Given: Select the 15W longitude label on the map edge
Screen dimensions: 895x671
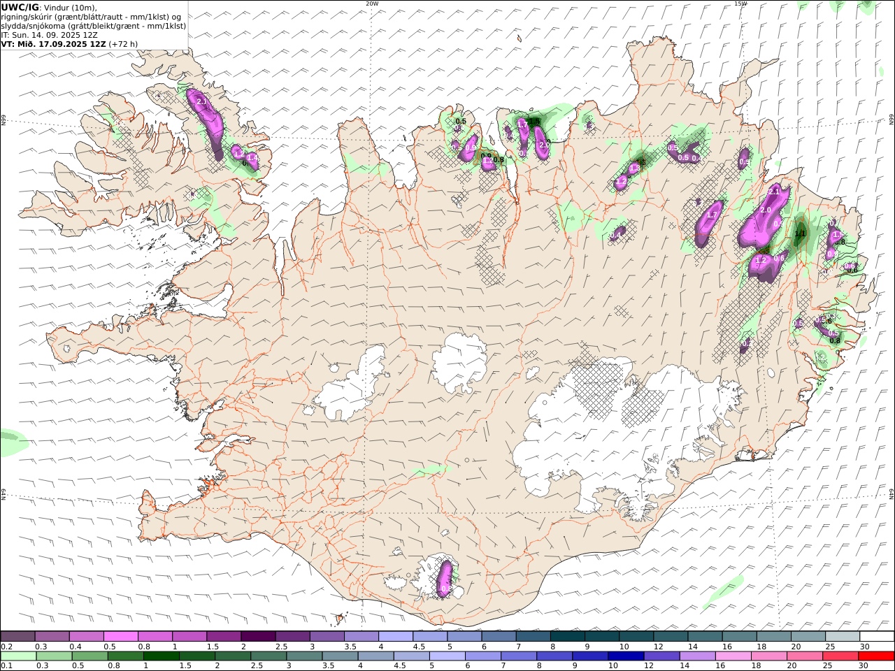Looking at the screenshot, I should 740,3.
